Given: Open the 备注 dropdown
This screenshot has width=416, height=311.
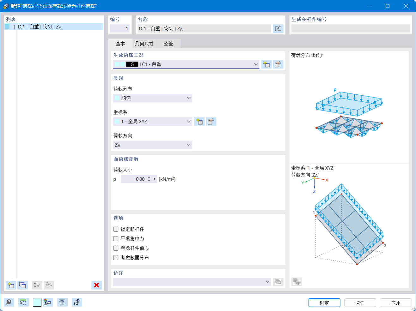Looking at the screenshot, I should click(192, 282).
